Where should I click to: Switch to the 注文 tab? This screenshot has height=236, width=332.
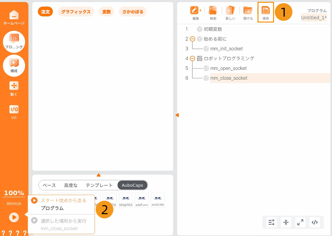(45, 12)
